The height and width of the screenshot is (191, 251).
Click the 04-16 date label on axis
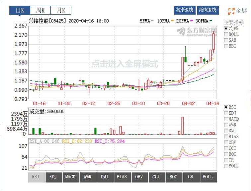click(x=213, y=103)
